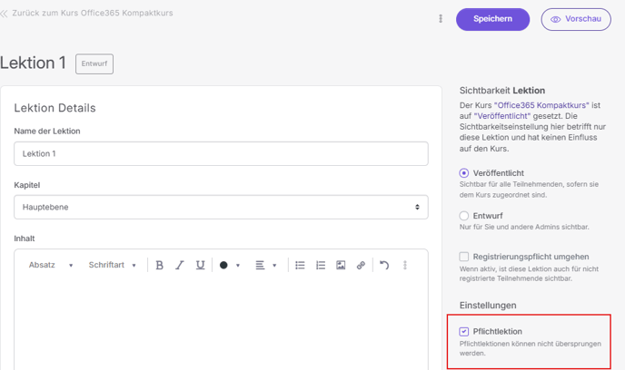Apply underline formatting in editor toolbar
This screenshot has width=625, height=370.
click(200, 265)
